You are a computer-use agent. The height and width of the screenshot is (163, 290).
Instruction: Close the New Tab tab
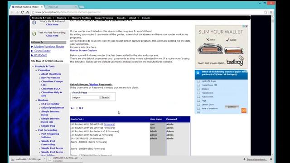(76, 7)
